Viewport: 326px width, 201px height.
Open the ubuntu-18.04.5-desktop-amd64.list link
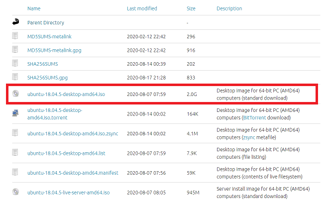[x=66, y=153]
